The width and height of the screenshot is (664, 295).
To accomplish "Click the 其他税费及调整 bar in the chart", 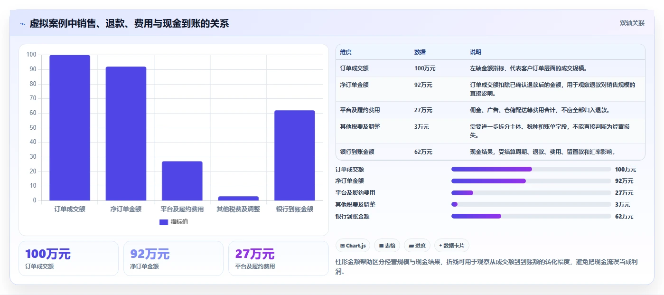I will [x=238, y=199].
